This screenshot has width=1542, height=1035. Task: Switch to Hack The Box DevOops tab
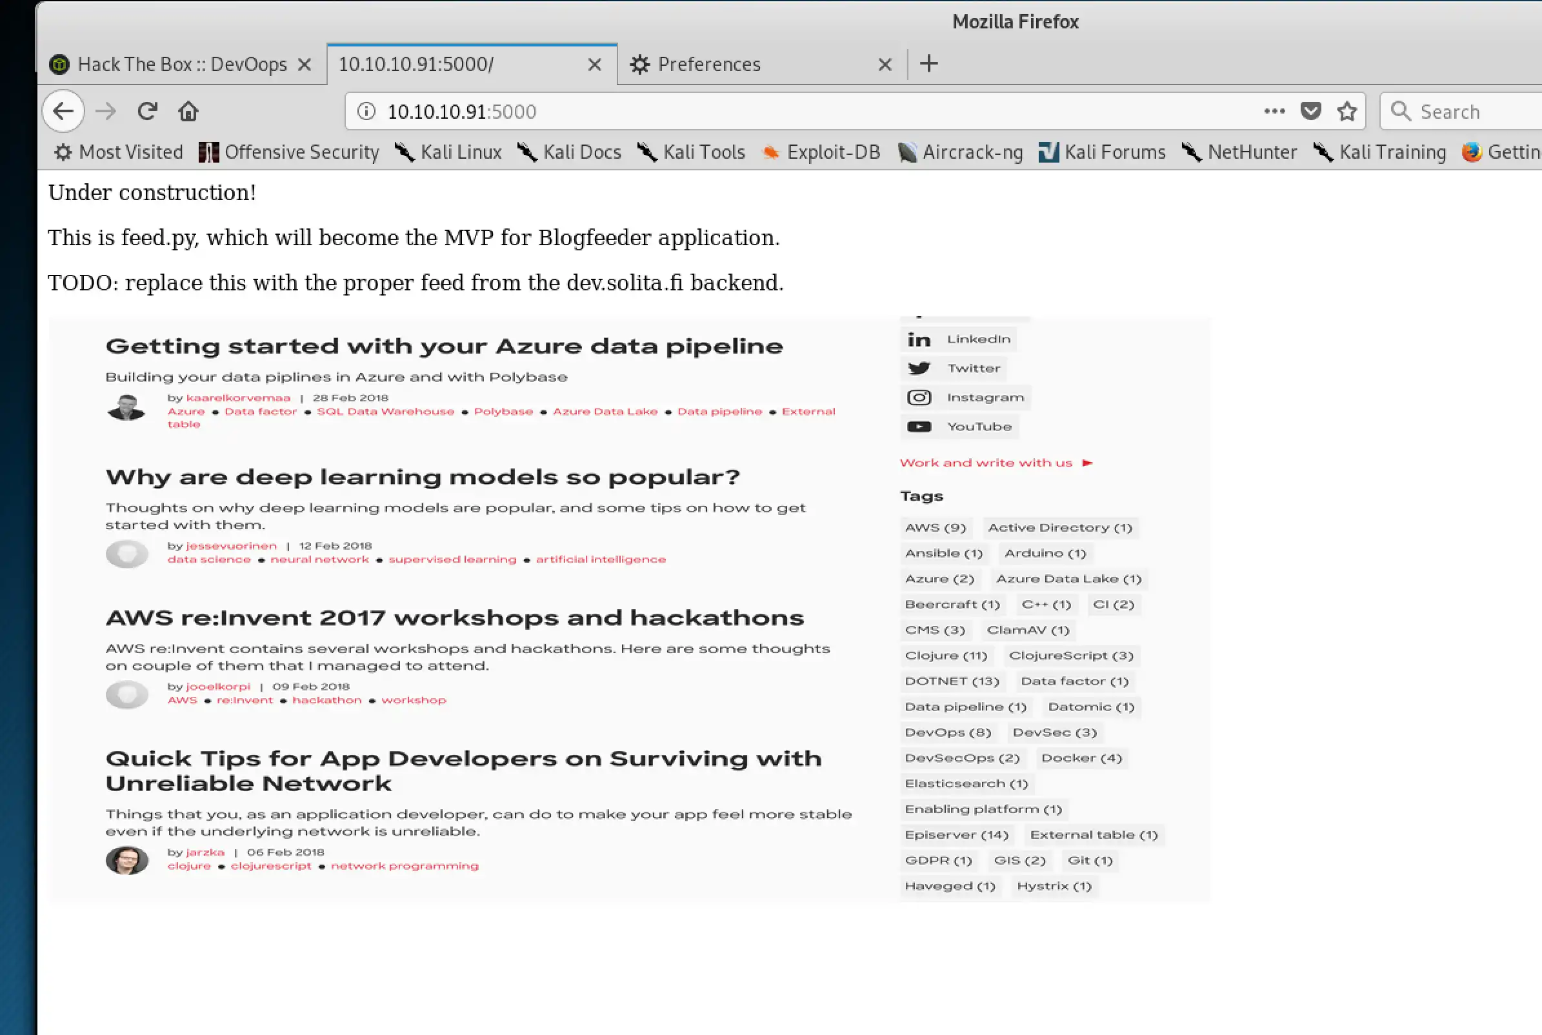click(x=181, y=64)
